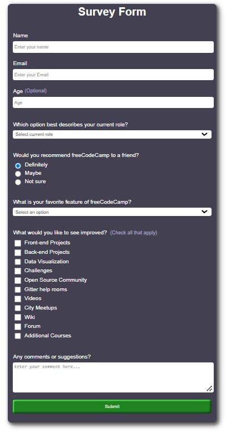
Task: Click the chevron of current role select
Action: coord(204,135)
